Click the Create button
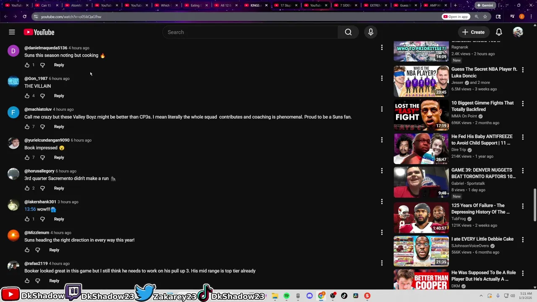This screenshot has width=537, height=302. (473, 32)
